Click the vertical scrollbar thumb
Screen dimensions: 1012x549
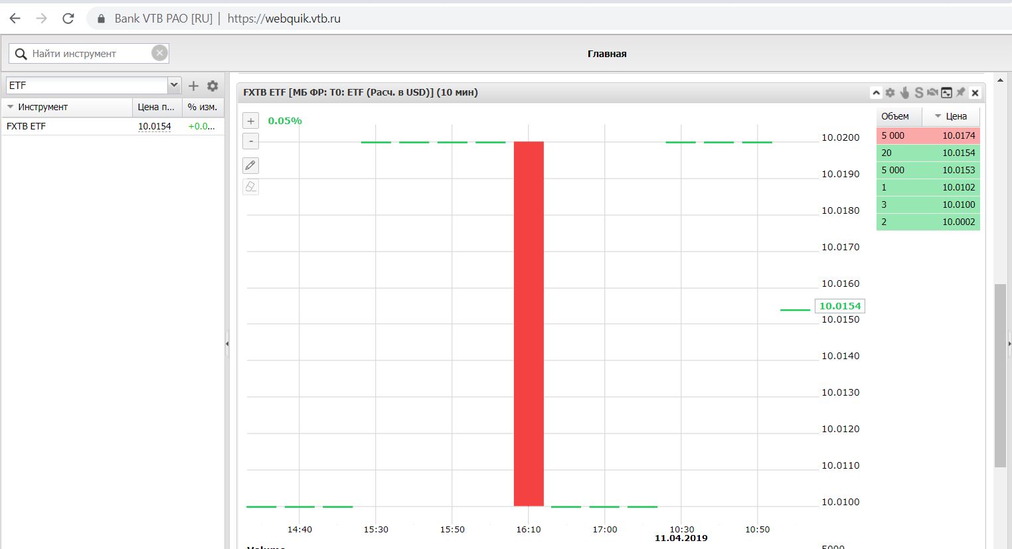click(1000, 375)
